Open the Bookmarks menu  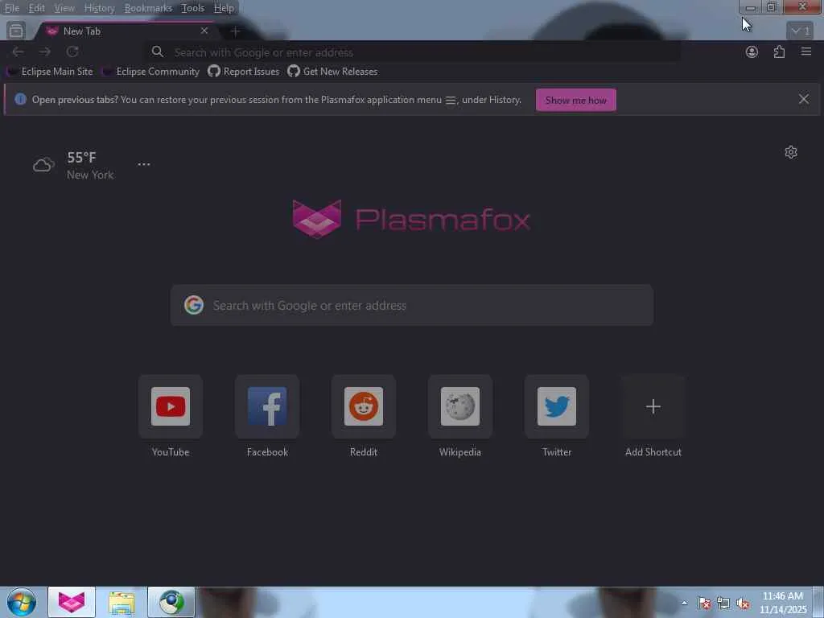click(148, 8)
